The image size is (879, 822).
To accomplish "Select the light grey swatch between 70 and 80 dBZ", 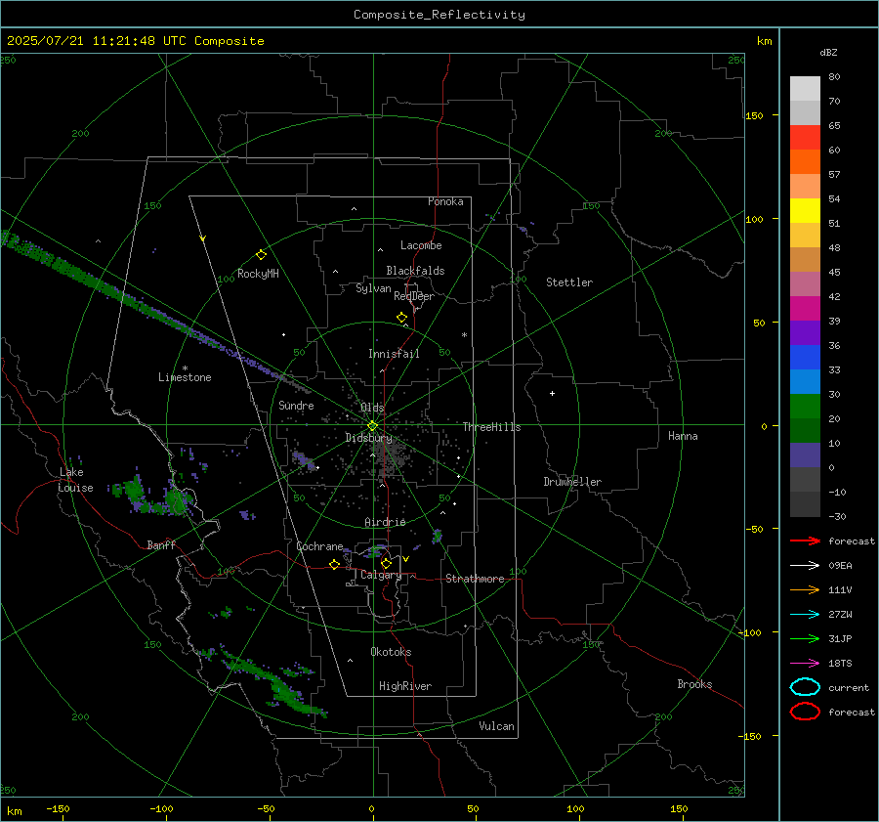I will [x=805, y=89].
